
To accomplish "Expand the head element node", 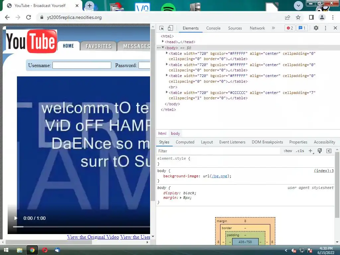I will pos(163,42).
